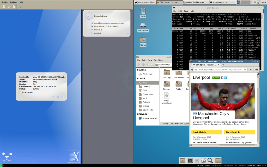
Task: Open the Options menu in X2Go client
Action: tap(13, 2)
